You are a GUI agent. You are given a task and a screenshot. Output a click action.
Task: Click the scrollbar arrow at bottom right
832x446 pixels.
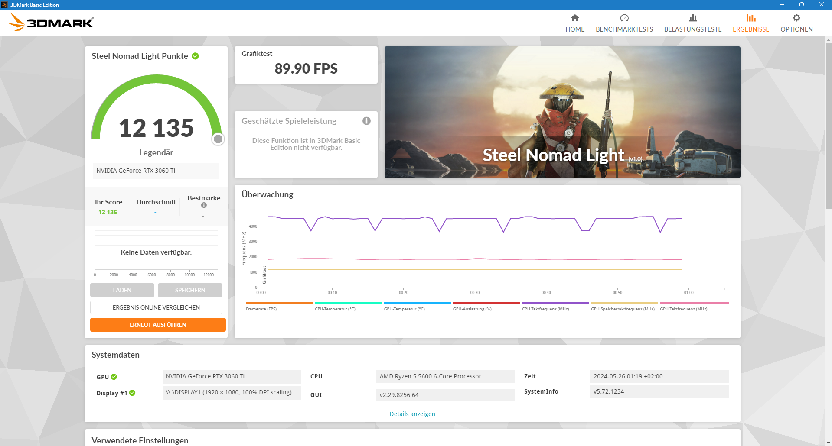(829, 443)
